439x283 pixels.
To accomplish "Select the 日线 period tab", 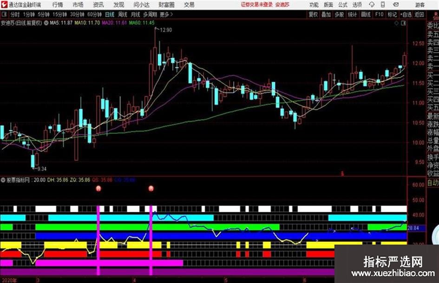I will 110,14.
